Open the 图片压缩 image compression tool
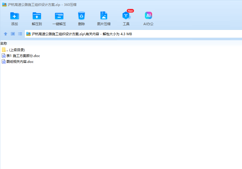This screenshot has height=169, width=242. tap(104, 15)
